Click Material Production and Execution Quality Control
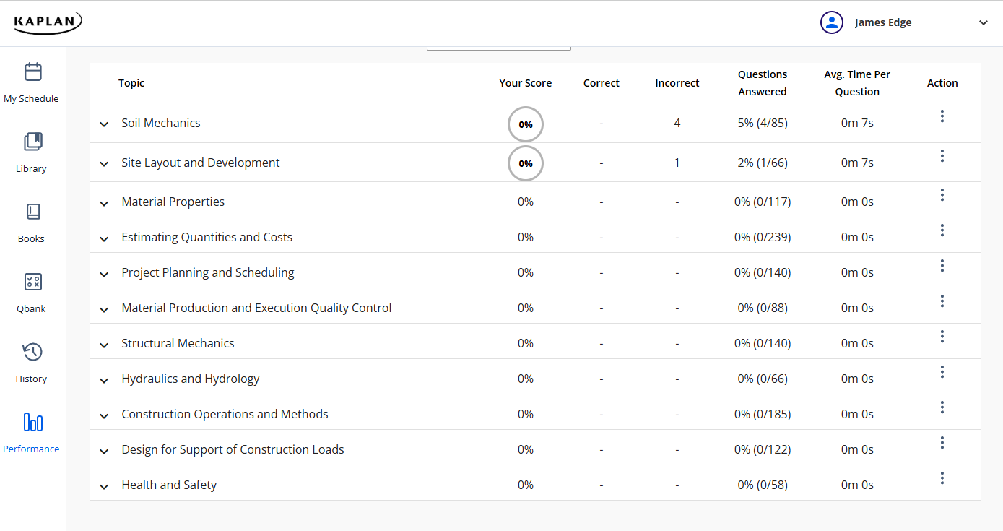1003x531 pixels. click(x=256, y=308)
